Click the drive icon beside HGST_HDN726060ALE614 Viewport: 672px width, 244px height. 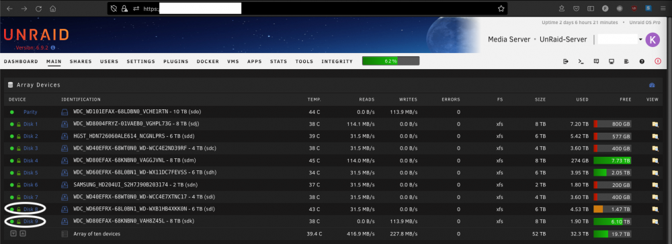[x=65, y=136]
